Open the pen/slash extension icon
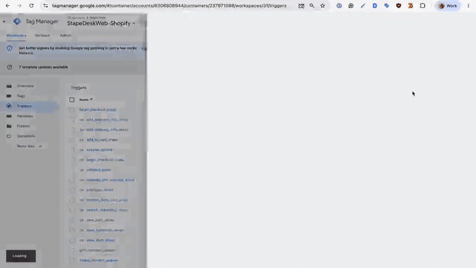Viewport: 476px width, 268px height. [x=363, y=6]
